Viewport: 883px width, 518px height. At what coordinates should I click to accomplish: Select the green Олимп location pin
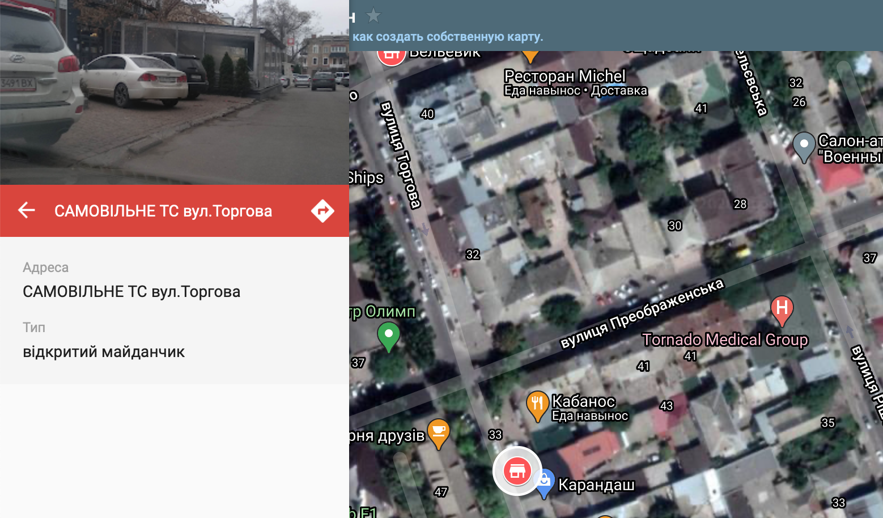click(389, 334)
